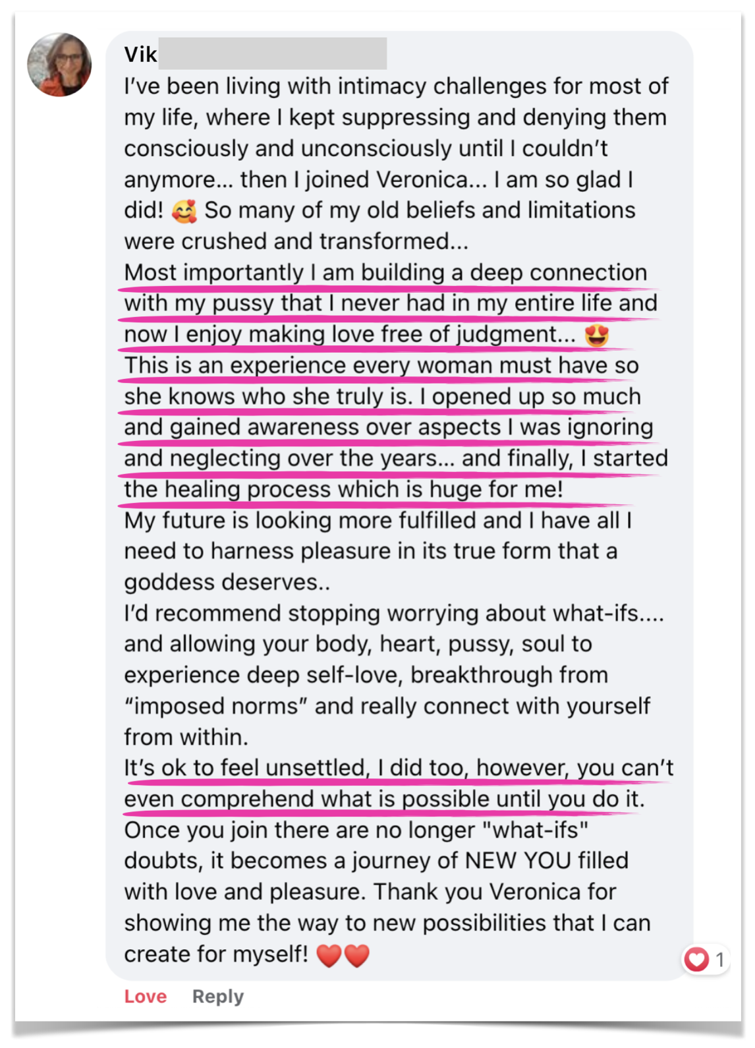Viewport: 755px width, 1048px height.
Task: Click the quoted phrase "imposed norms"
Action: click(x=216, y=706)
